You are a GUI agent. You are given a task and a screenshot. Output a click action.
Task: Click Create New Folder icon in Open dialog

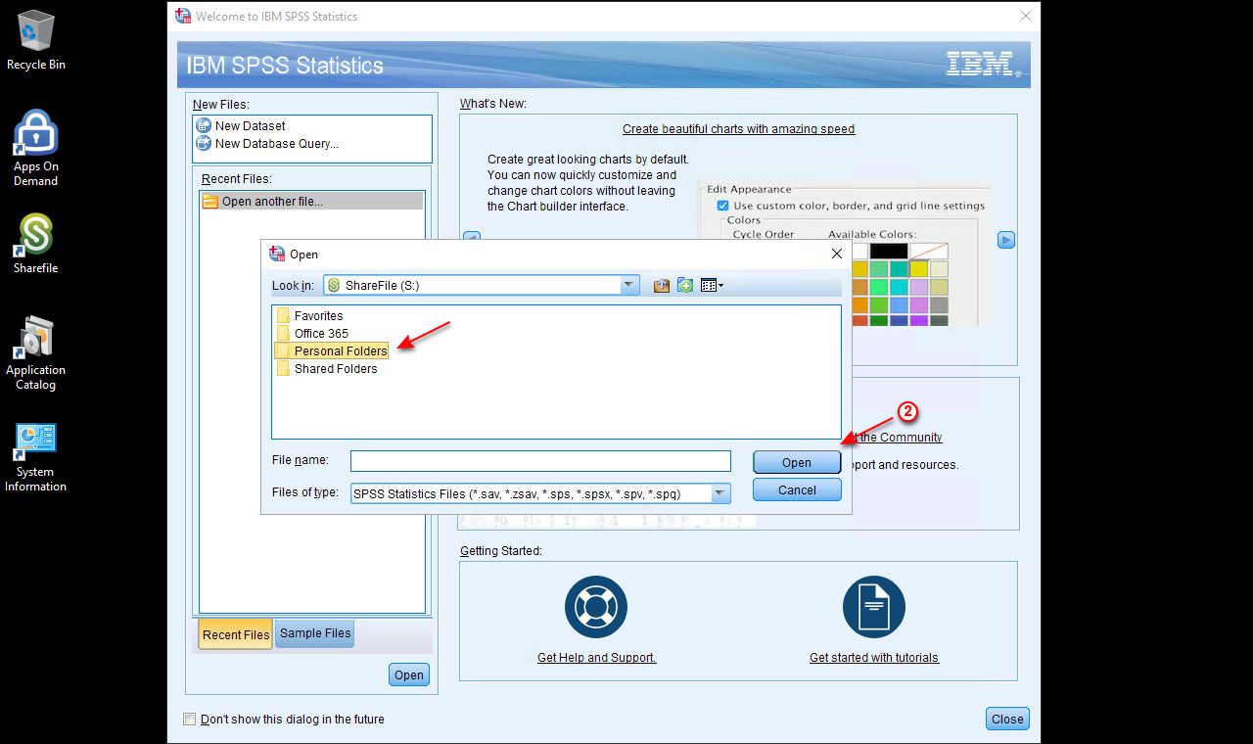coord(685,286)
